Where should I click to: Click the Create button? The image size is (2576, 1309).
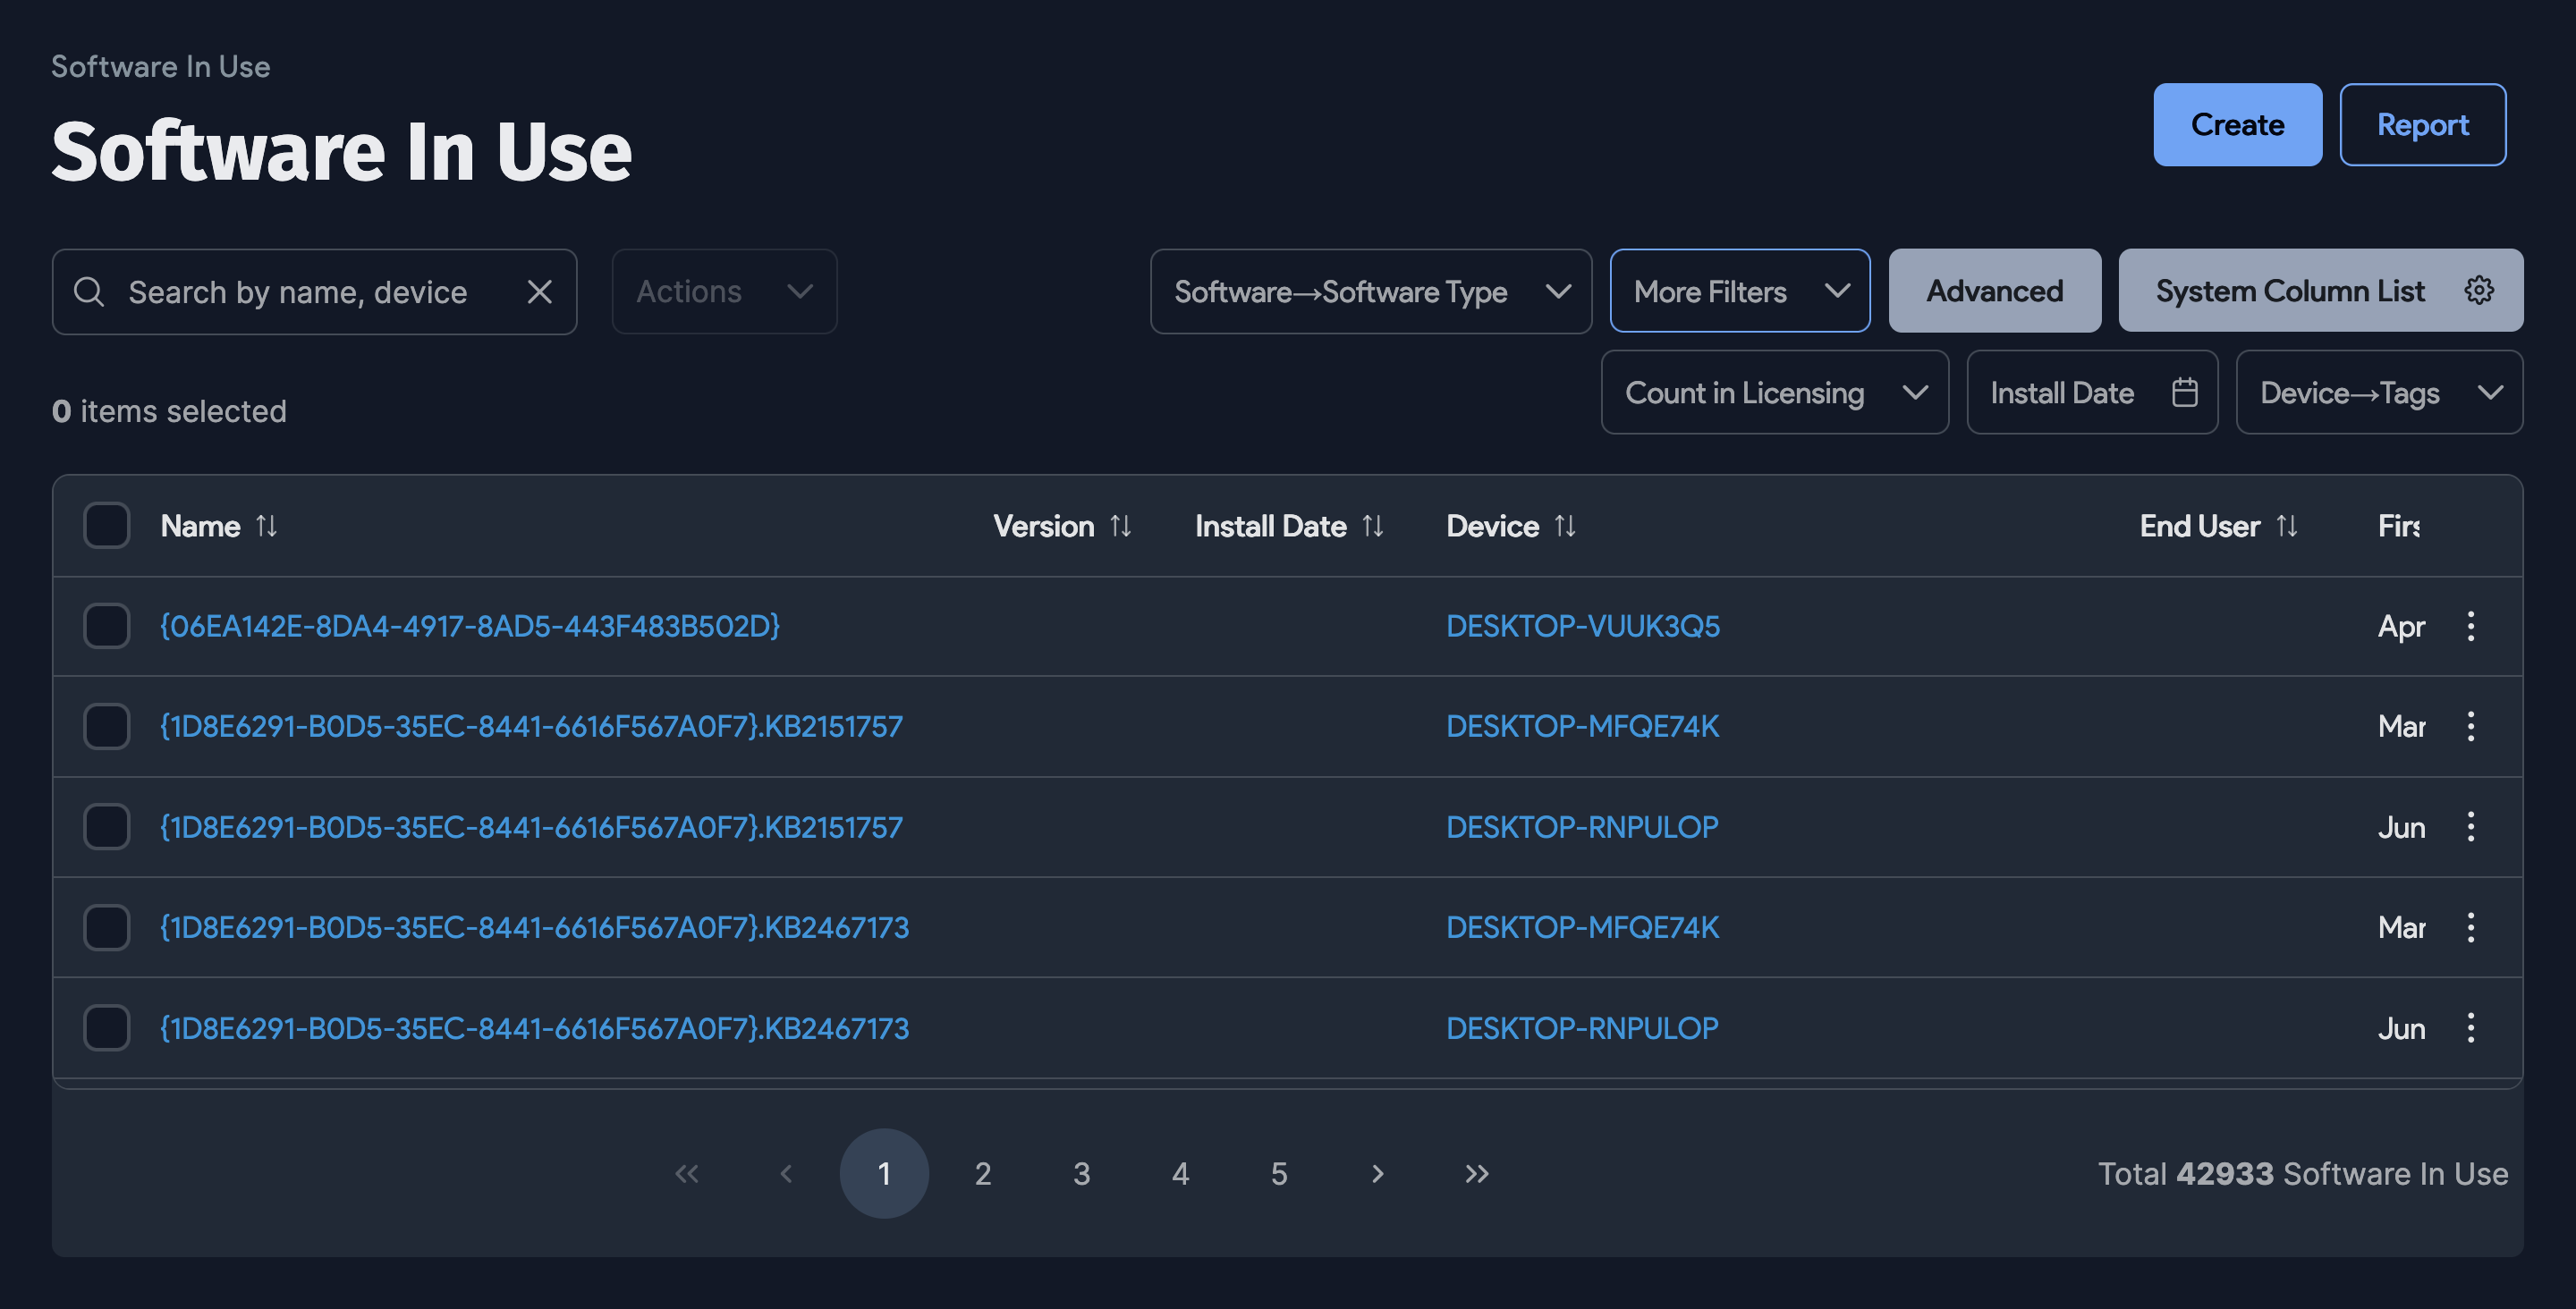[x=2238, y=124]
